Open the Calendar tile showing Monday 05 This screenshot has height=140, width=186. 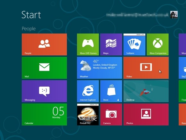coord(44,114)
